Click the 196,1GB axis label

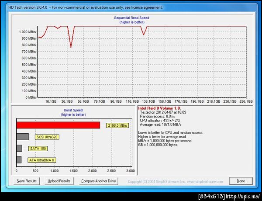pos(197,101)
